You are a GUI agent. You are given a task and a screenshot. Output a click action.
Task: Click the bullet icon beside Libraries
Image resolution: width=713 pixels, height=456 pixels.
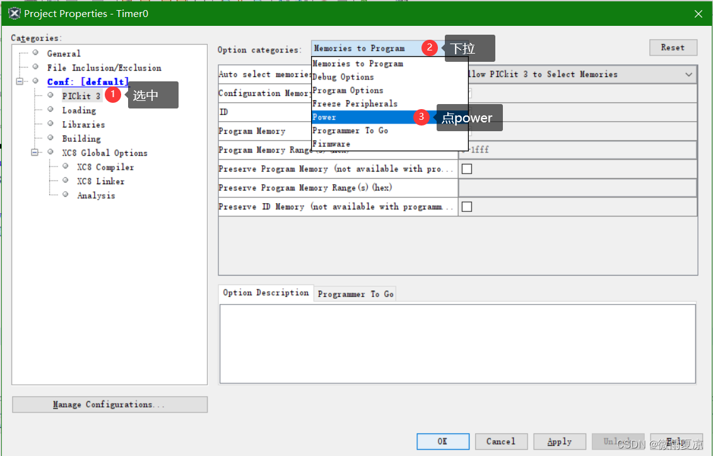point(50,124)
